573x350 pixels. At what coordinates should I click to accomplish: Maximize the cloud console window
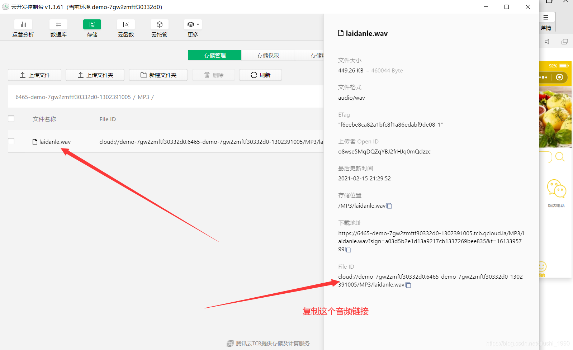click(x=507, y=7)
